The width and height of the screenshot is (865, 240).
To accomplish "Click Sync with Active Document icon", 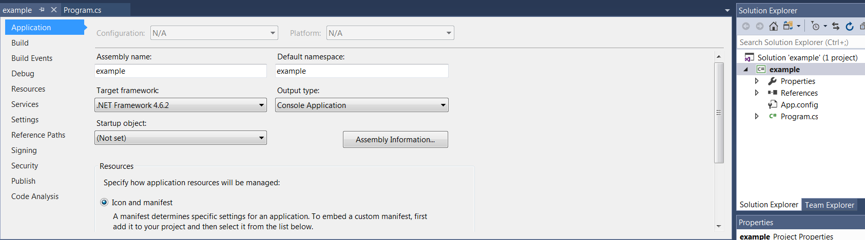I will [836, 26].
